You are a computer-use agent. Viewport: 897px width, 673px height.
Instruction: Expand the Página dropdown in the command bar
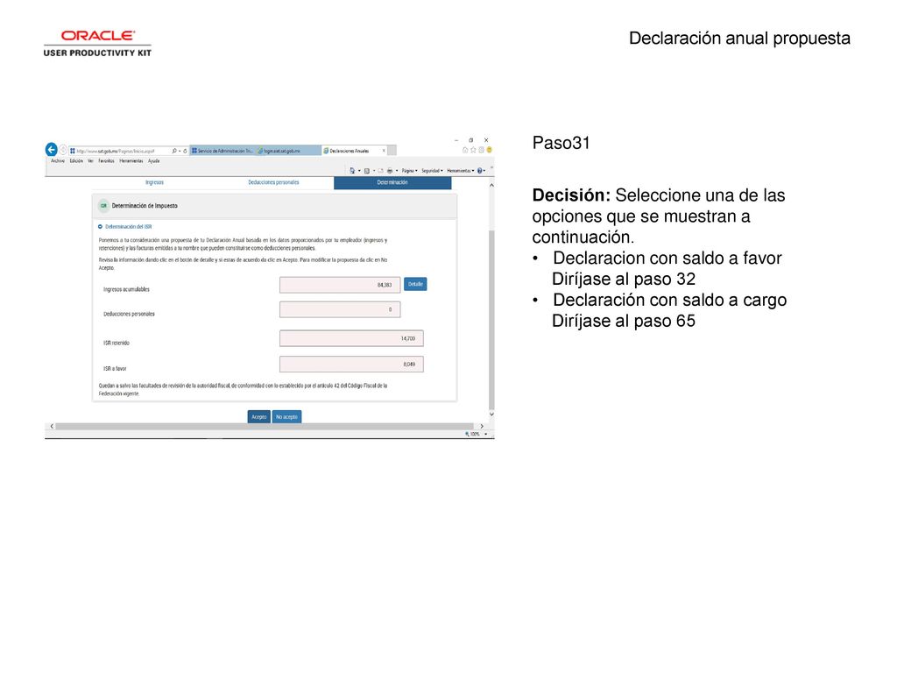point(410,171)
